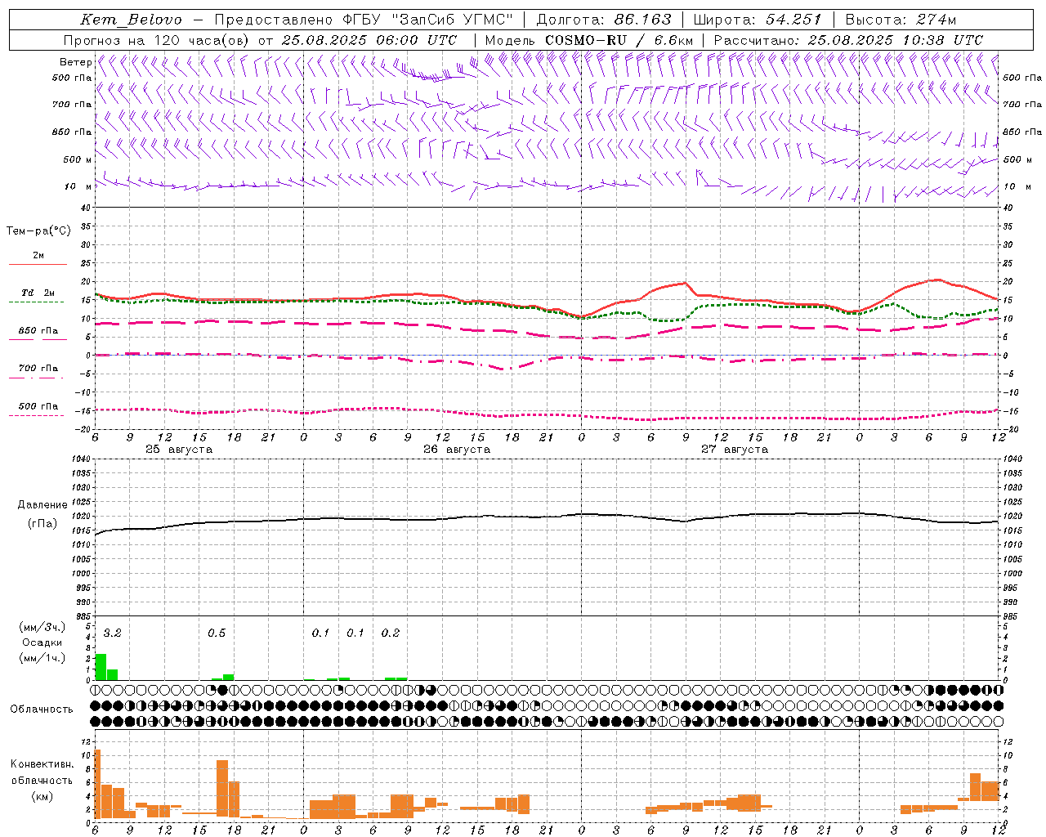The height and width of the screenshot is (837, 1046).
Task: Click the 'Долгота: 86.163' longitude value
Action: tap(603, 20)
